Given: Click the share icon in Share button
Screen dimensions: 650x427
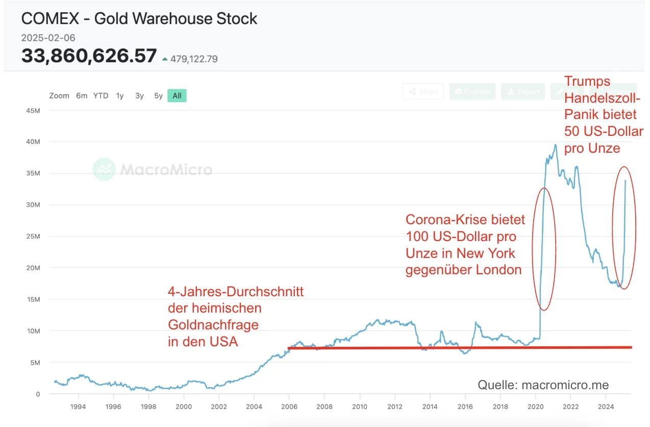Looking at the screenshot, I should pyautogui.click(x=412, y=91).
